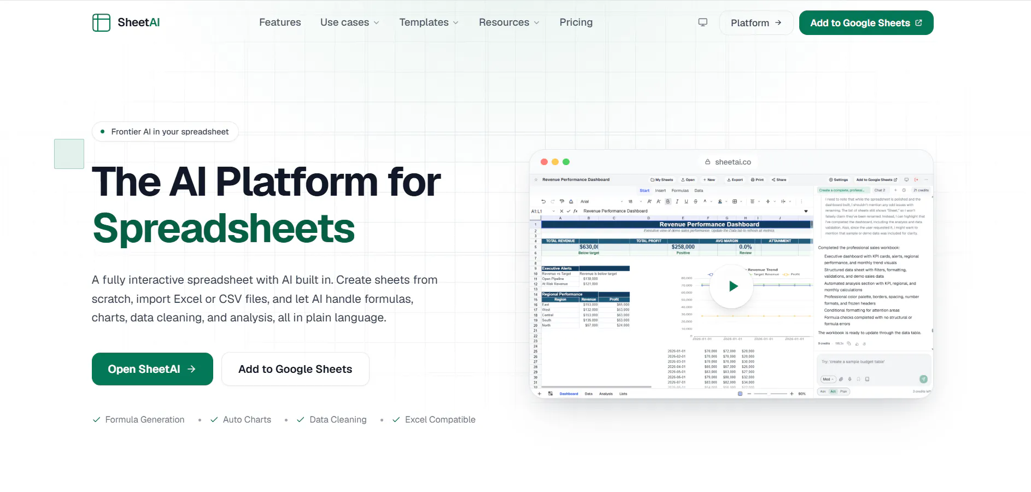Select the Start ribbon tab in the preview
The width and height of the screenshot is (1031, 492).
pyautogui.click(x=645, y=190)
